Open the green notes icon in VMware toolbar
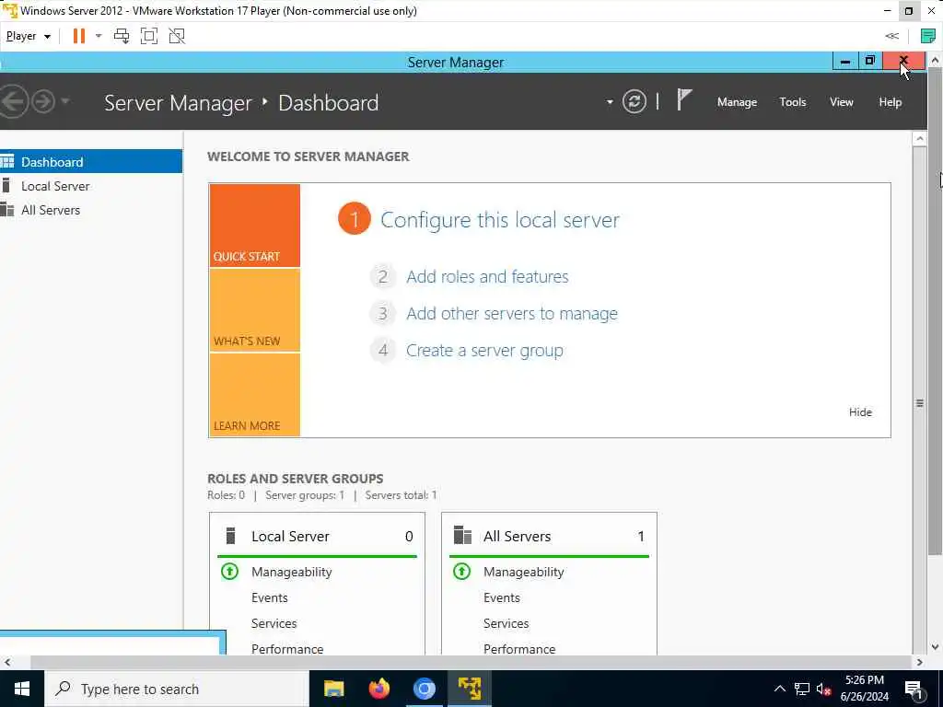 pyautogui.click(x=928, y=36)
